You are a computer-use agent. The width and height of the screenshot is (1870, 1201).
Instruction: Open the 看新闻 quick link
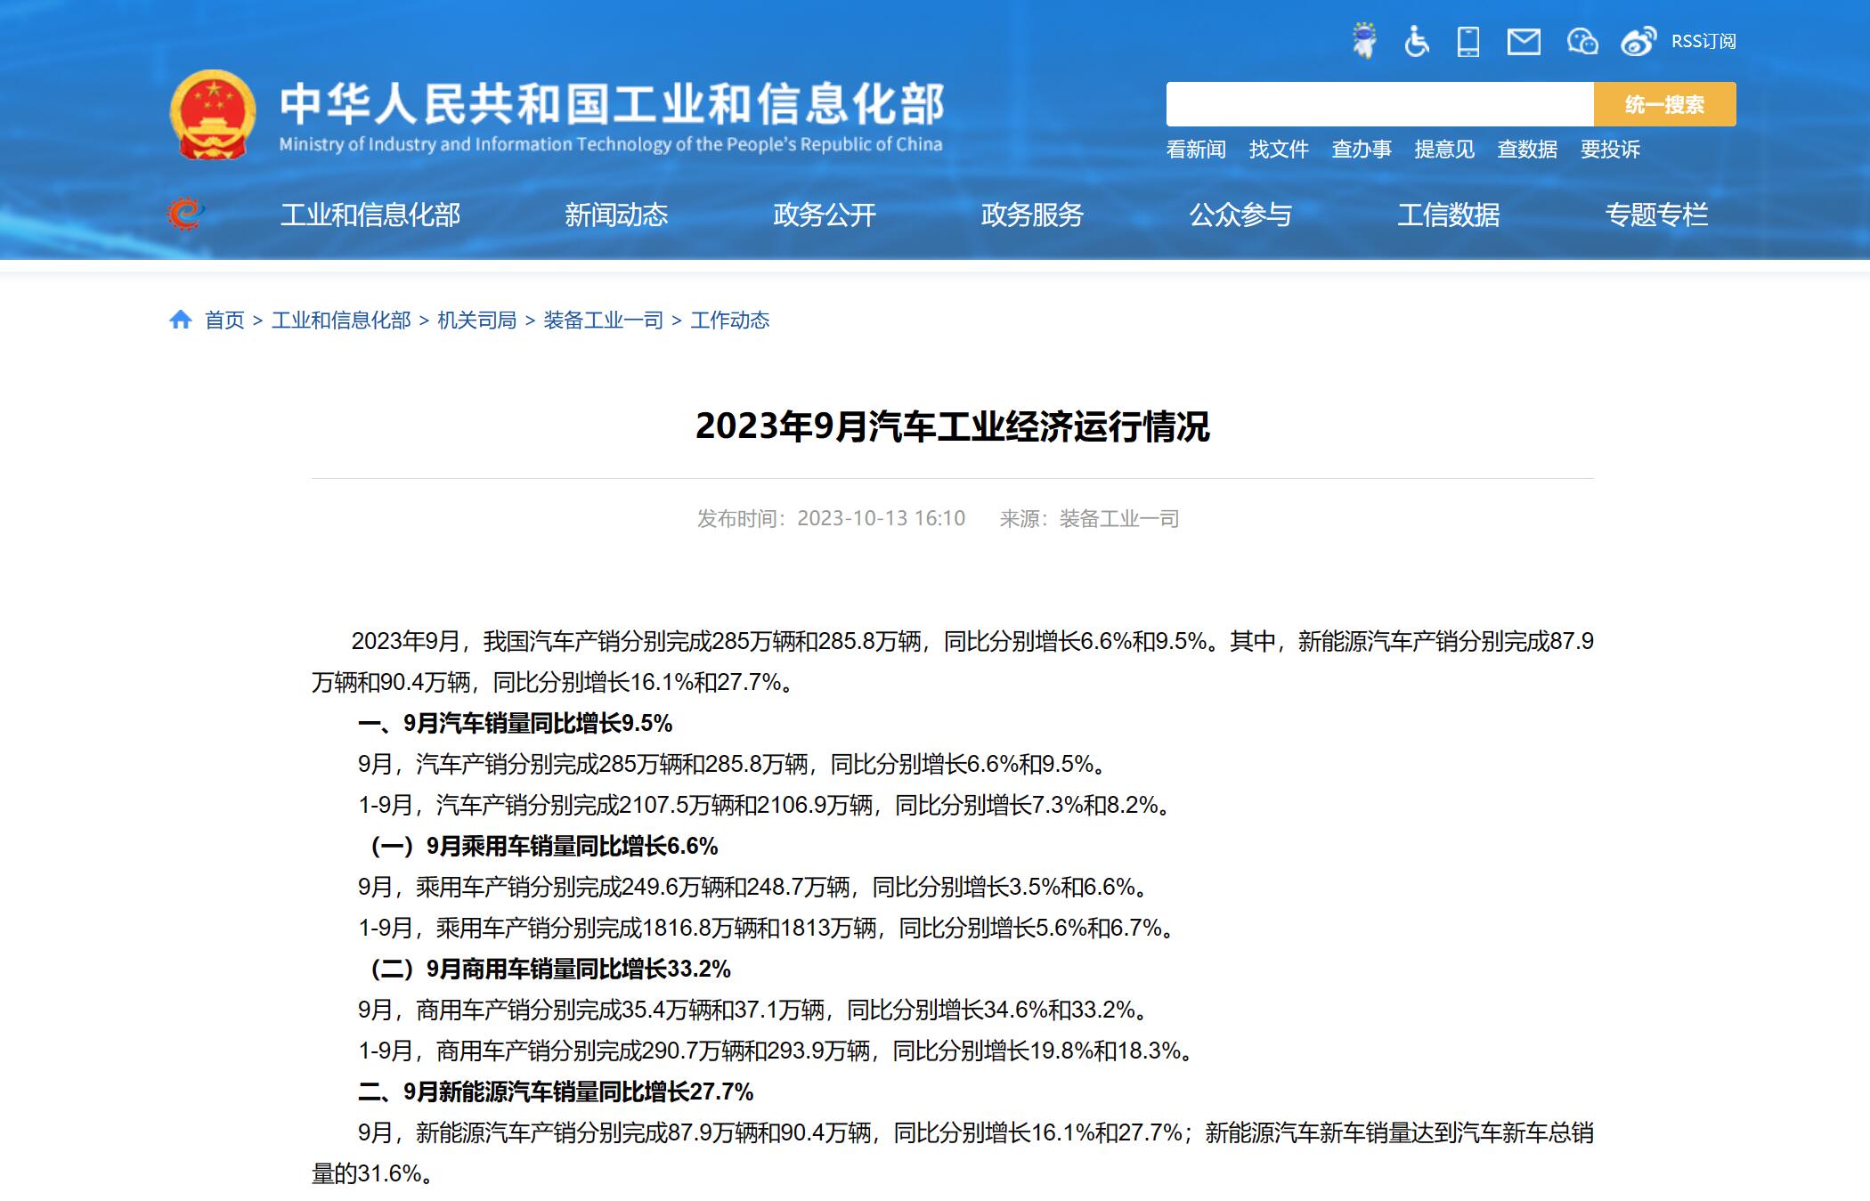[1196, 150]
